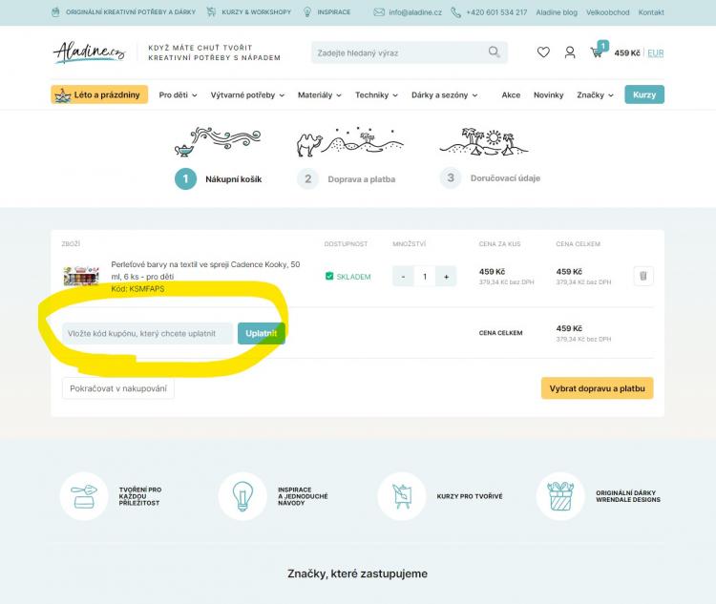
Task: Expand the Značky menu
Action: point(595,95)
